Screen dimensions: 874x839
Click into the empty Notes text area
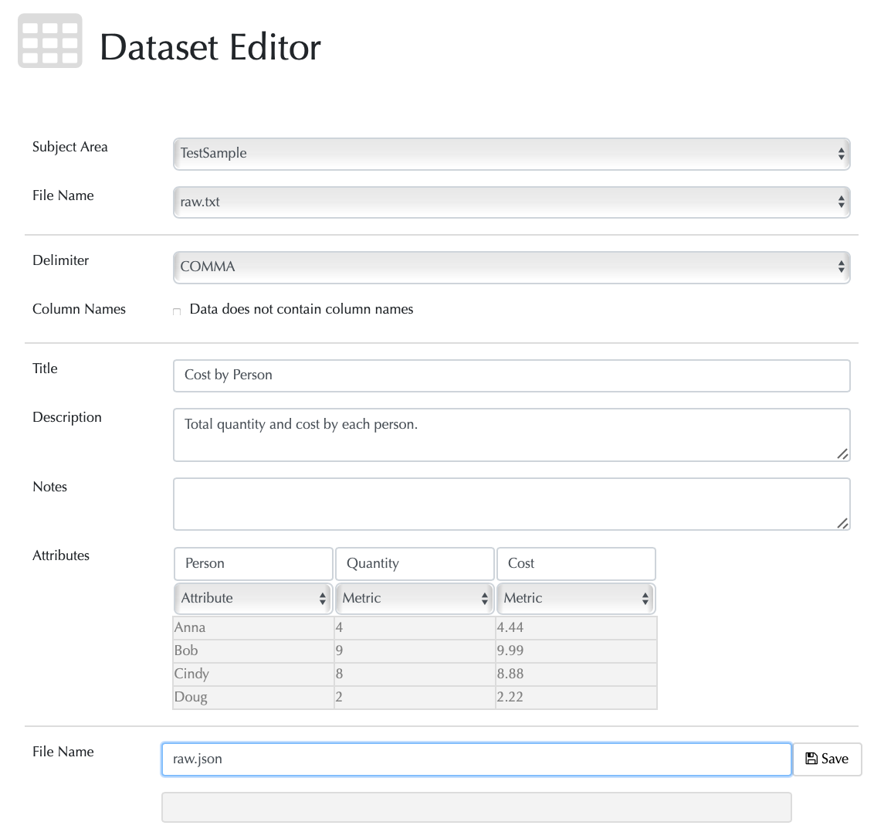(512, 504)
